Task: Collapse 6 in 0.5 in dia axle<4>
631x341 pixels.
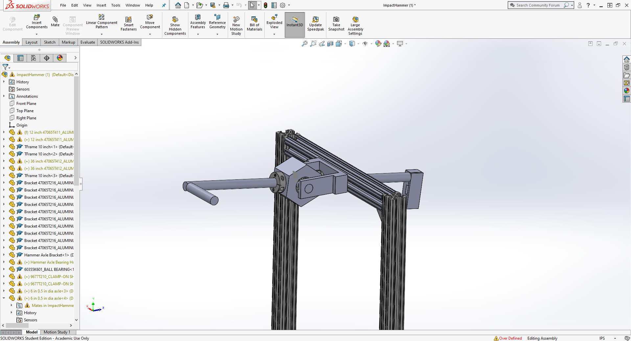Action: (4, 298)
